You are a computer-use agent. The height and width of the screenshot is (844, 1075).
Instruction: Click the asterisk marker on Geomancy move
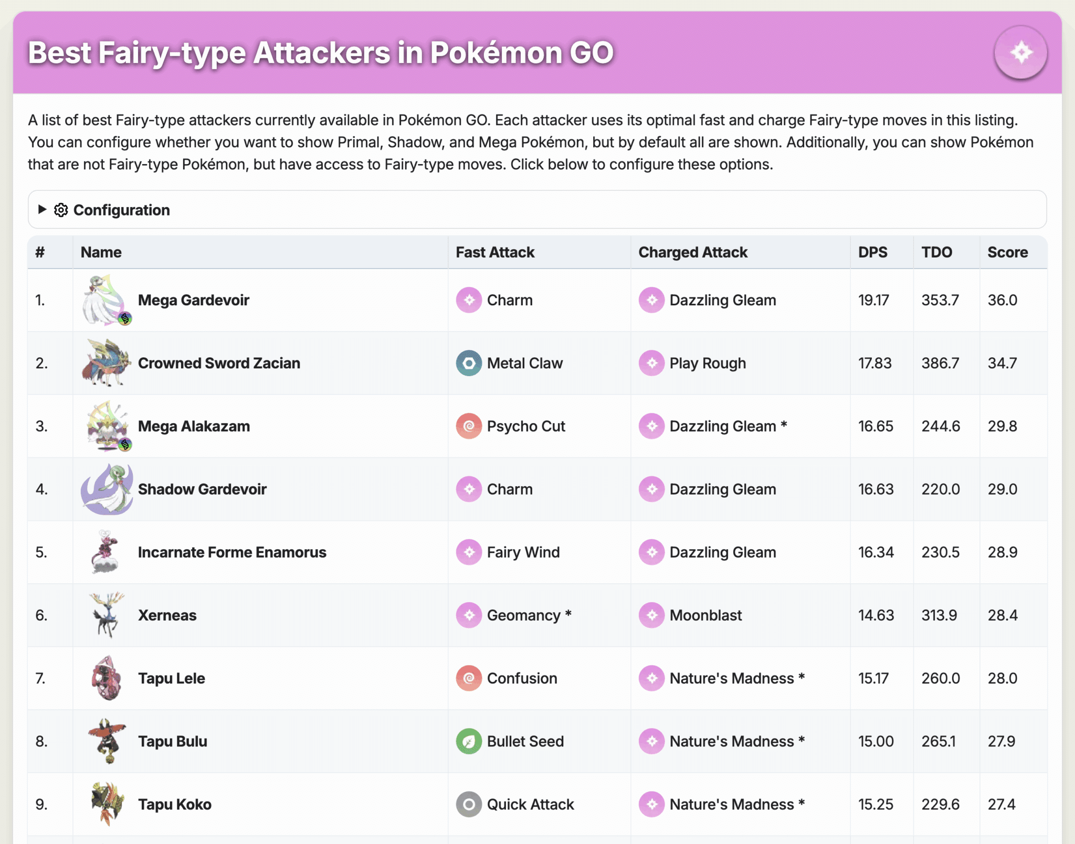coord(568,614)
